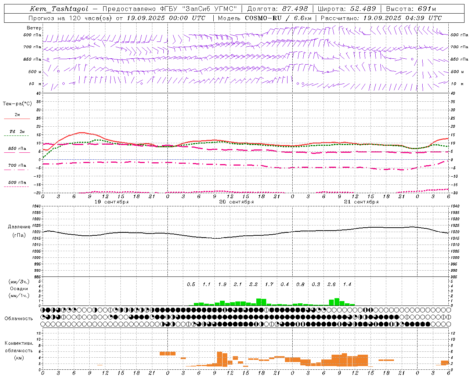Click the 0.3 precipitation value
Screen dimensions: 470x376
(x=316, y=285)
